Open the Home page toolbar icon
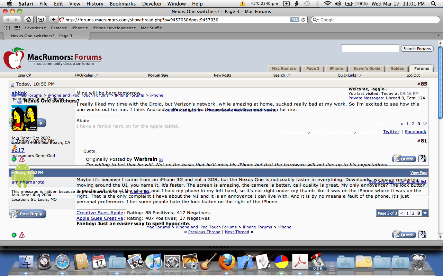 29,20
